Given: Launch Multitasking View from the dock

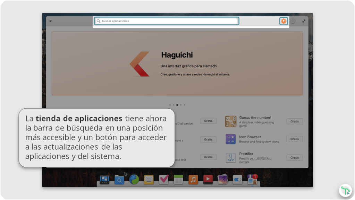Looking at the screenshot, I should coord(104,180).
